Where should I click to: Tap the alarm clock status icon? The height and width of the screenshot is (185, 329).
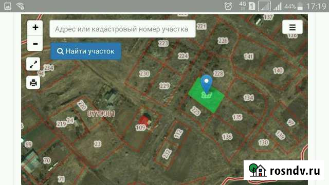[x=228, y=6]
